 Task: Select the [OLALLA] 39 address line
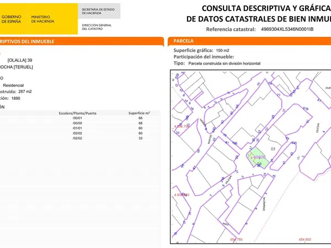(x=20, y=60)
